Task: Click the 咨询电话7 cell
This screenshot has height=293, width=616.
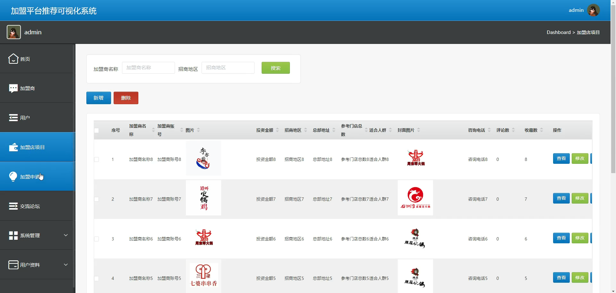Action: click(478, 199)
